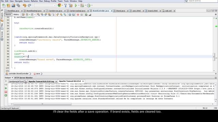
Task: Click Find Previous Occurrence editor icon
Action: [x=42, y=15]
